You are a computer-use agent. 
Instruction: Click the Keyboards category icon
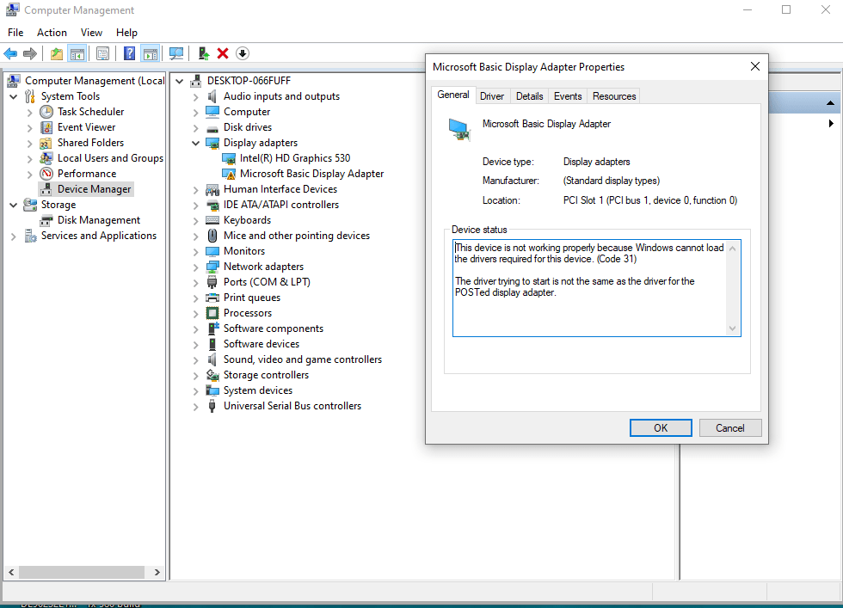(x=213, y=220)
